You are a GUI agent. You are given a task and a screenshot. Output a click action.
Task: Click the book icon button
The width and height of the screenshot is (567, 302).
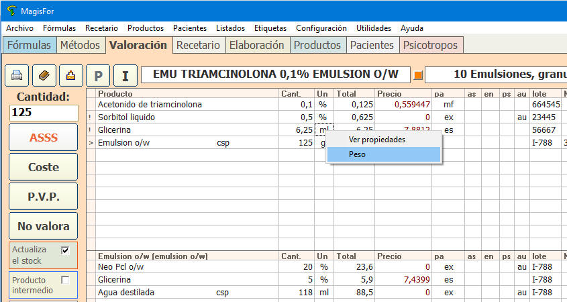coord(44,76)
